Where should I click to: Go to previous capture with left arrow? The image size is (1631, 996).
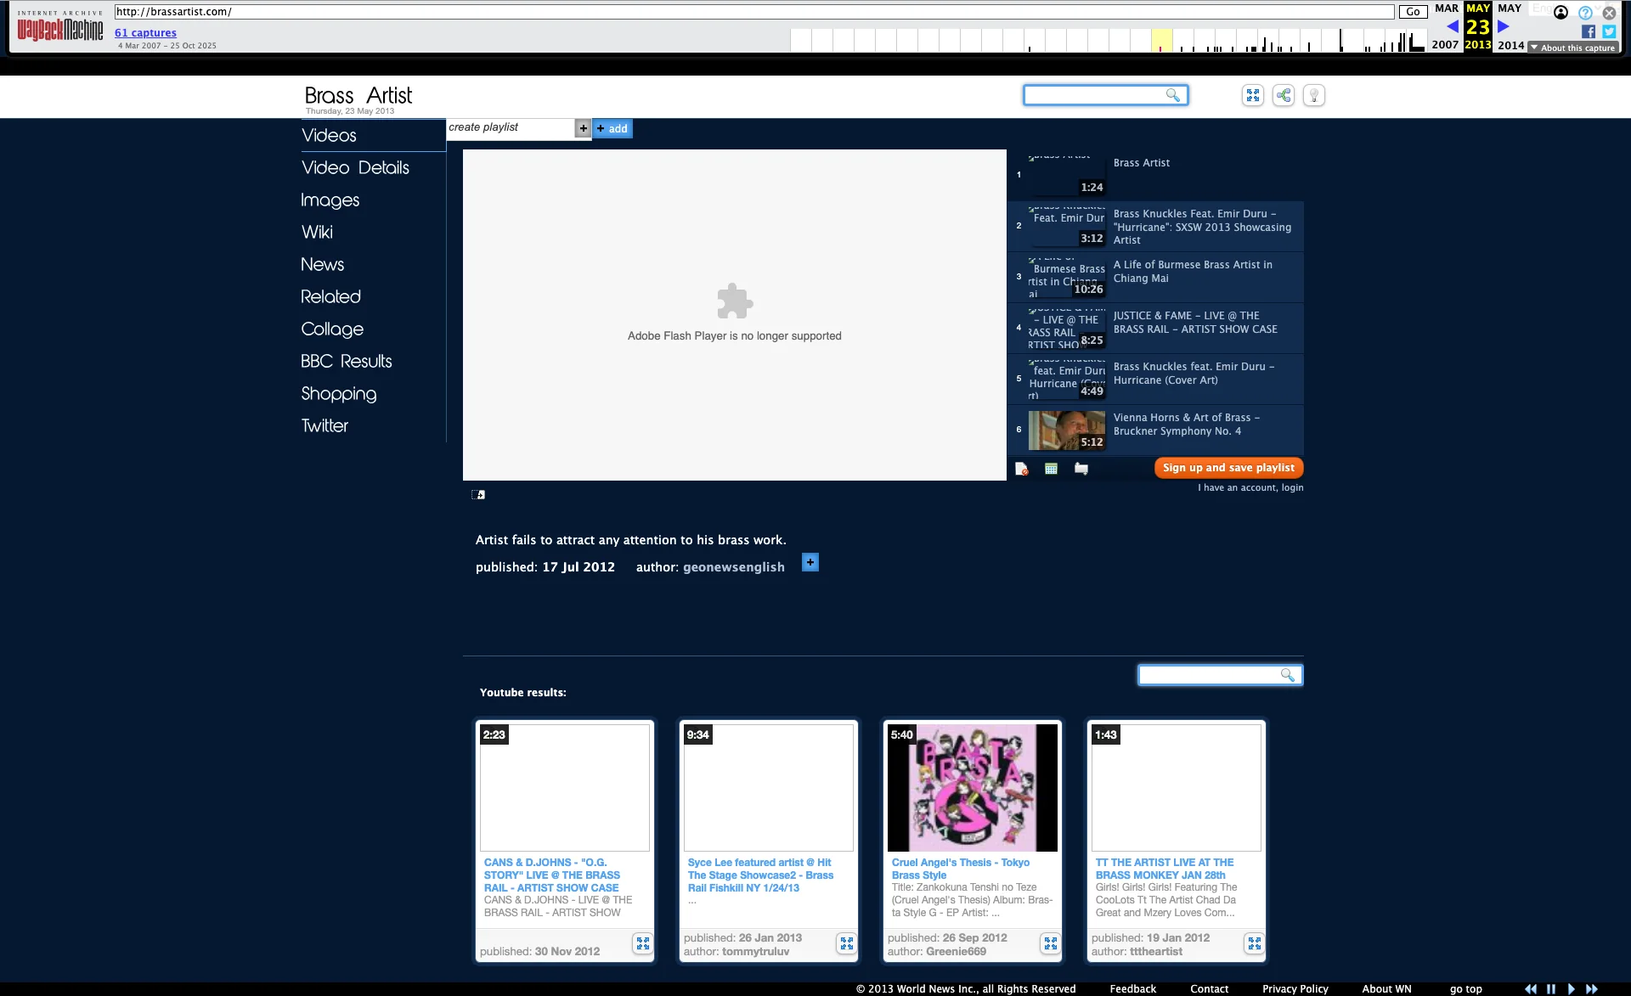click(1453, 26)
